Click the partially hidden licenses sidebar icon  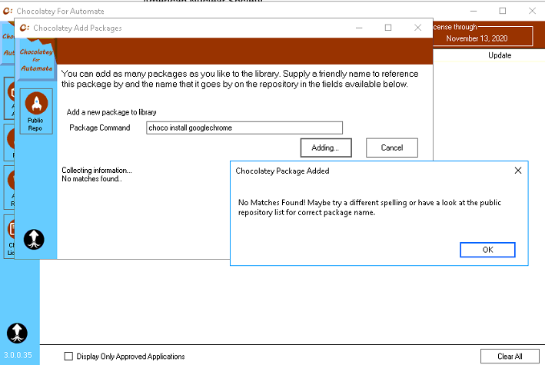click(x=9, y=231)
